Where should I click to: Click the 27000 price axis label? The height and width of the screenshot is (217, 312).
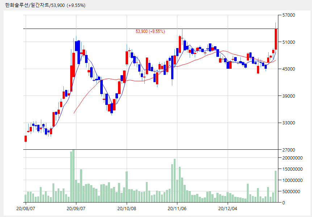(x=289, y=150)
